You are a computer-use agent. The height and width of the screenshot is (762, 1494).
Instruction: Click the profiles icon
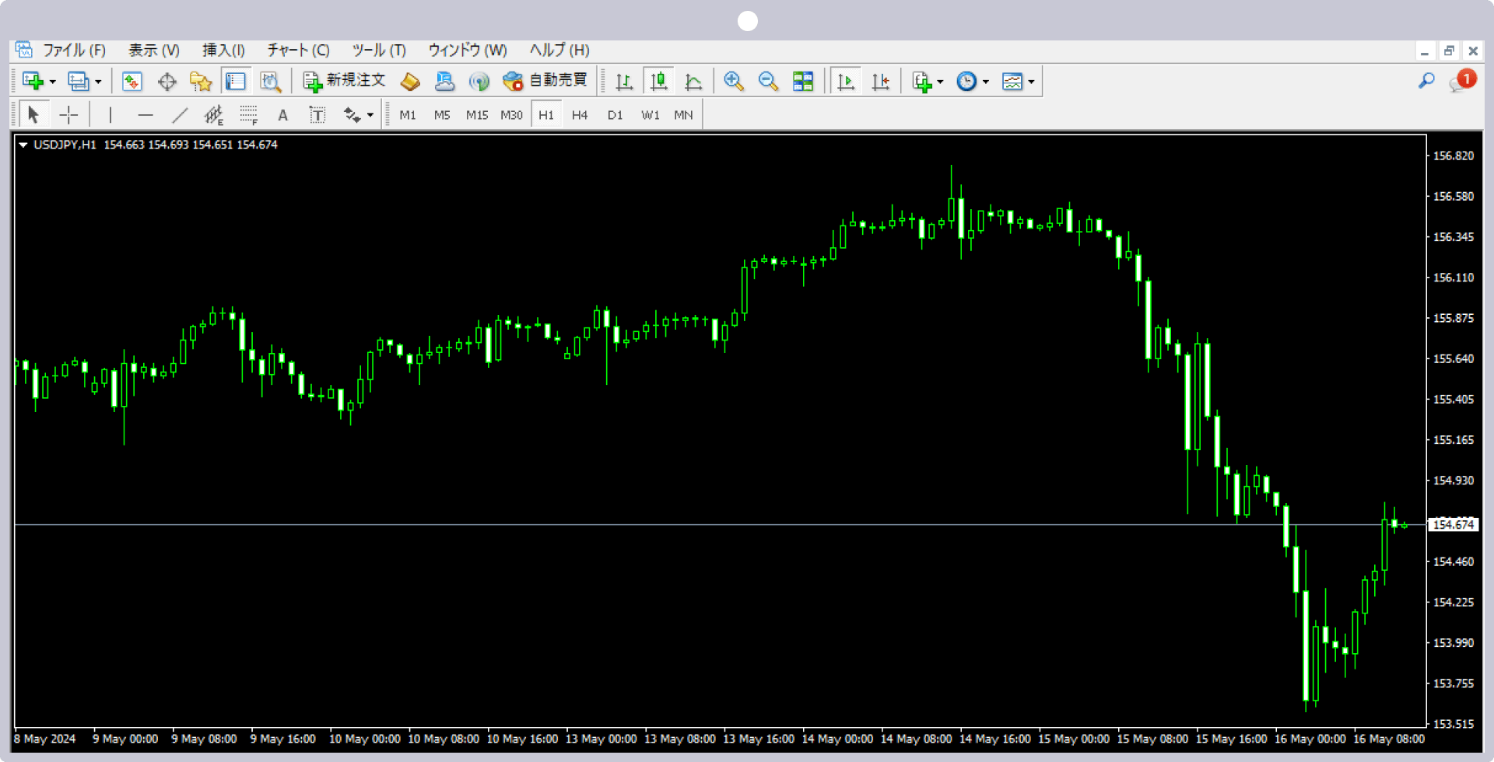(79, 81)
